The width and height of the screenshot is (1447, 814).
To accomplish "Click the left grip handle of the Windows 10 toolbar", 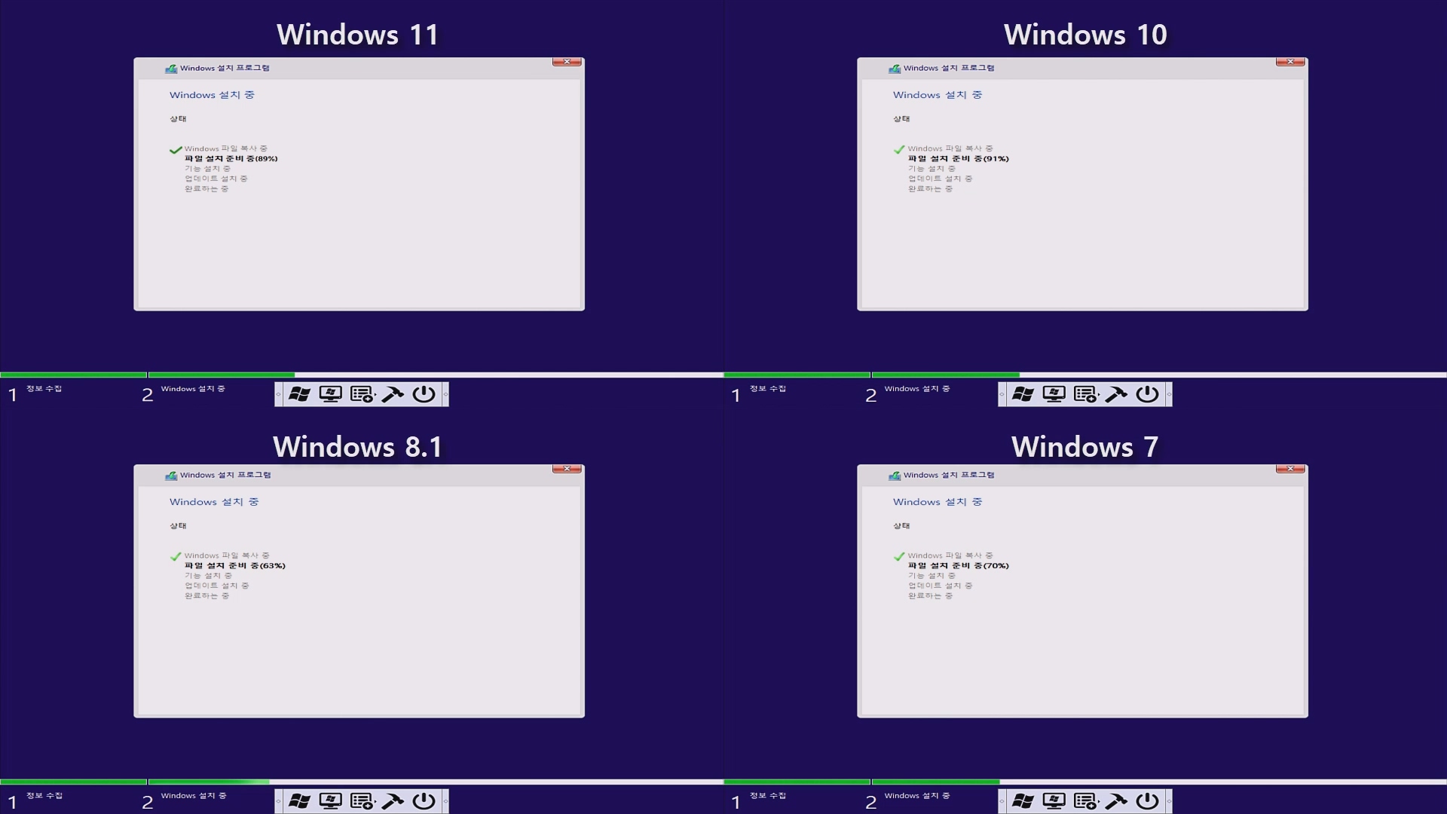I will coord(1002,394).
